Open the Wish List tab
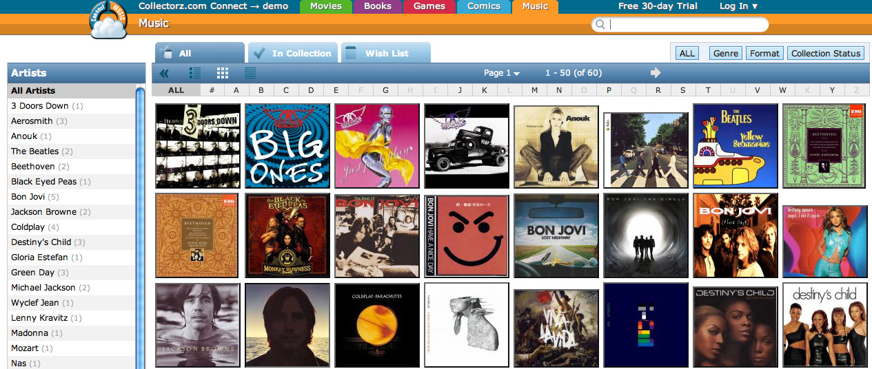This screenshot has width=872, height=369. (386, 53)
